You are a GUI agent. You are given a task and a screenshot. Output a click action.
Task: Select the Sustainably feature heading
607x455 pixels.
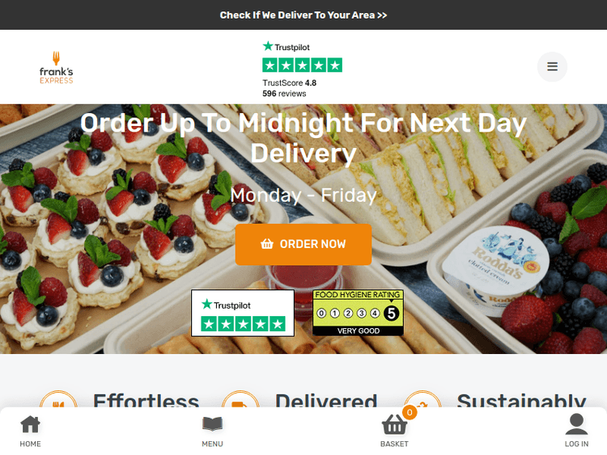(521, 400)
